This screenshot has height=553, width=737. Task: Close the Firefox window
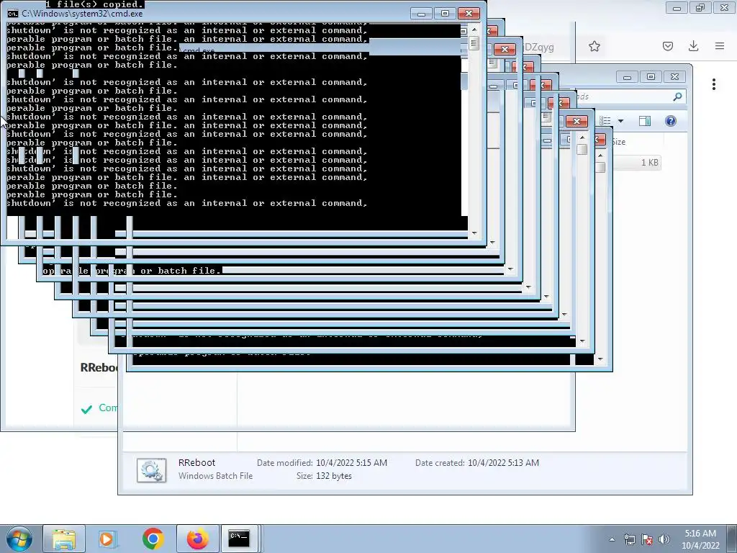pyautogui.click(x=724, y=8)
